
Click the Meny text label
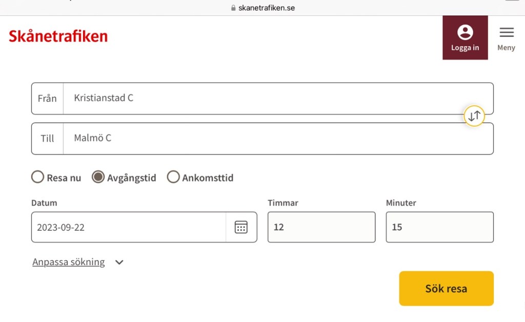coord(506,48)
